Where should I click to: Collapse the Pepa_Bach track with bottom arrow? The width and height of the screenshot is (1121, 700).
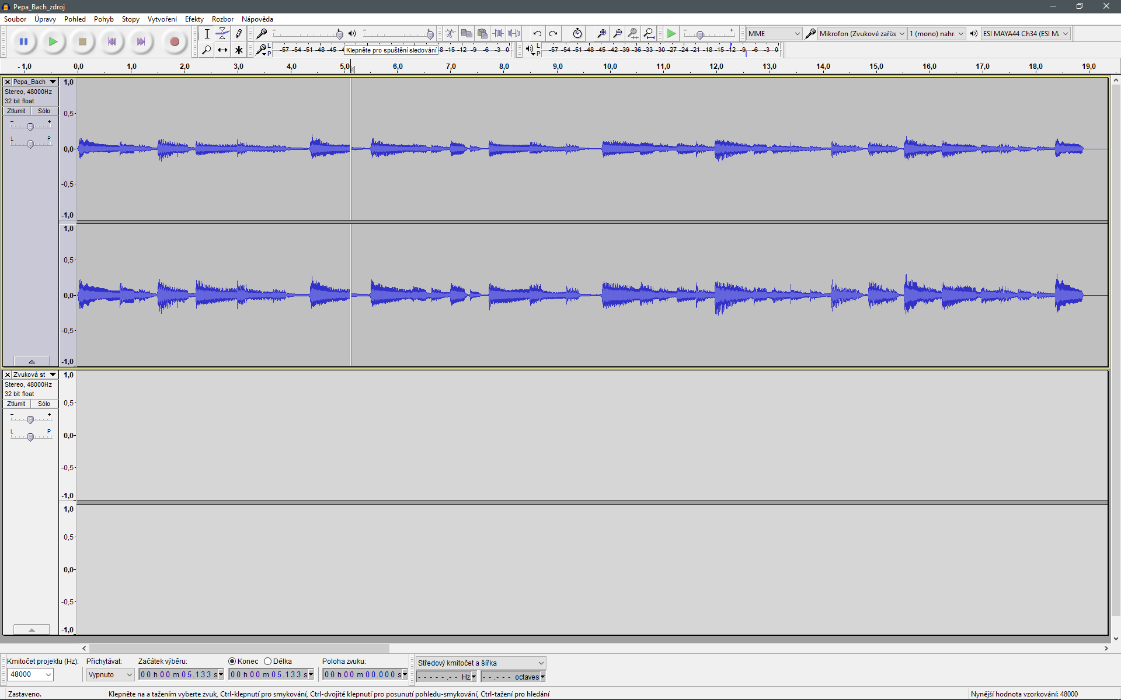point(32,362)
